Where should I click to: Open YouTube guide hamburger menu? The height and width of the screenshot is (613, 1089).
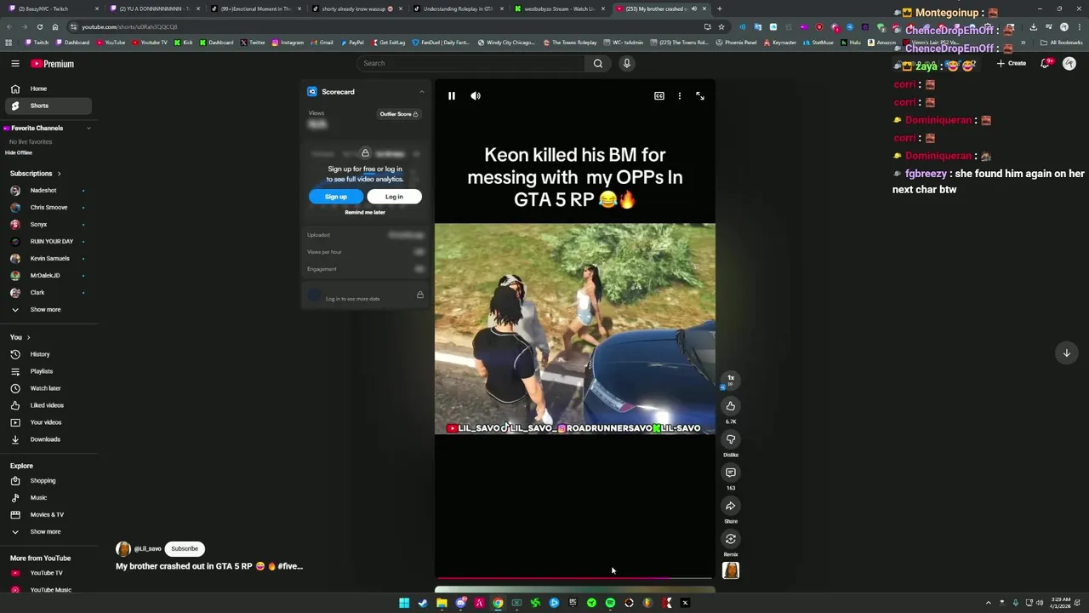click(x=14, y=64)
